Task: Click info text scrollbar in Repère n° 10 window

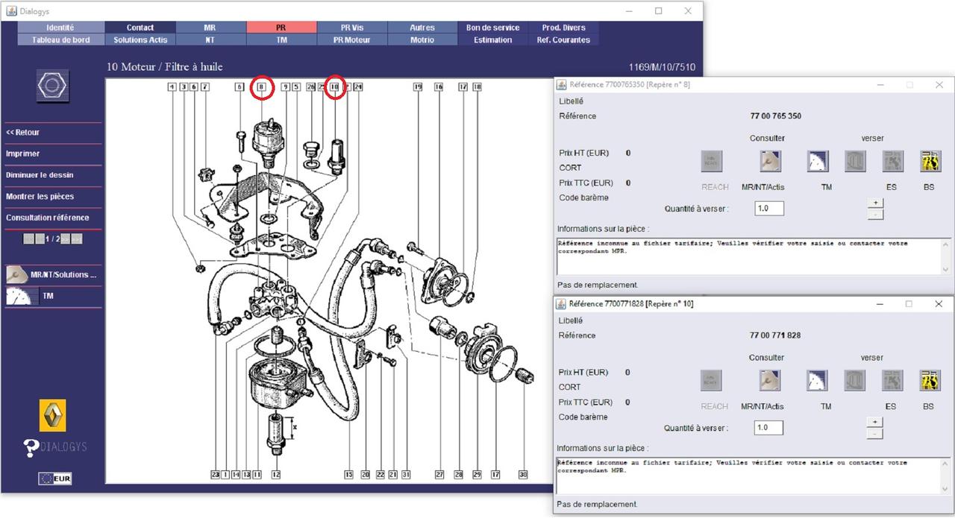Action: [946, 476]
